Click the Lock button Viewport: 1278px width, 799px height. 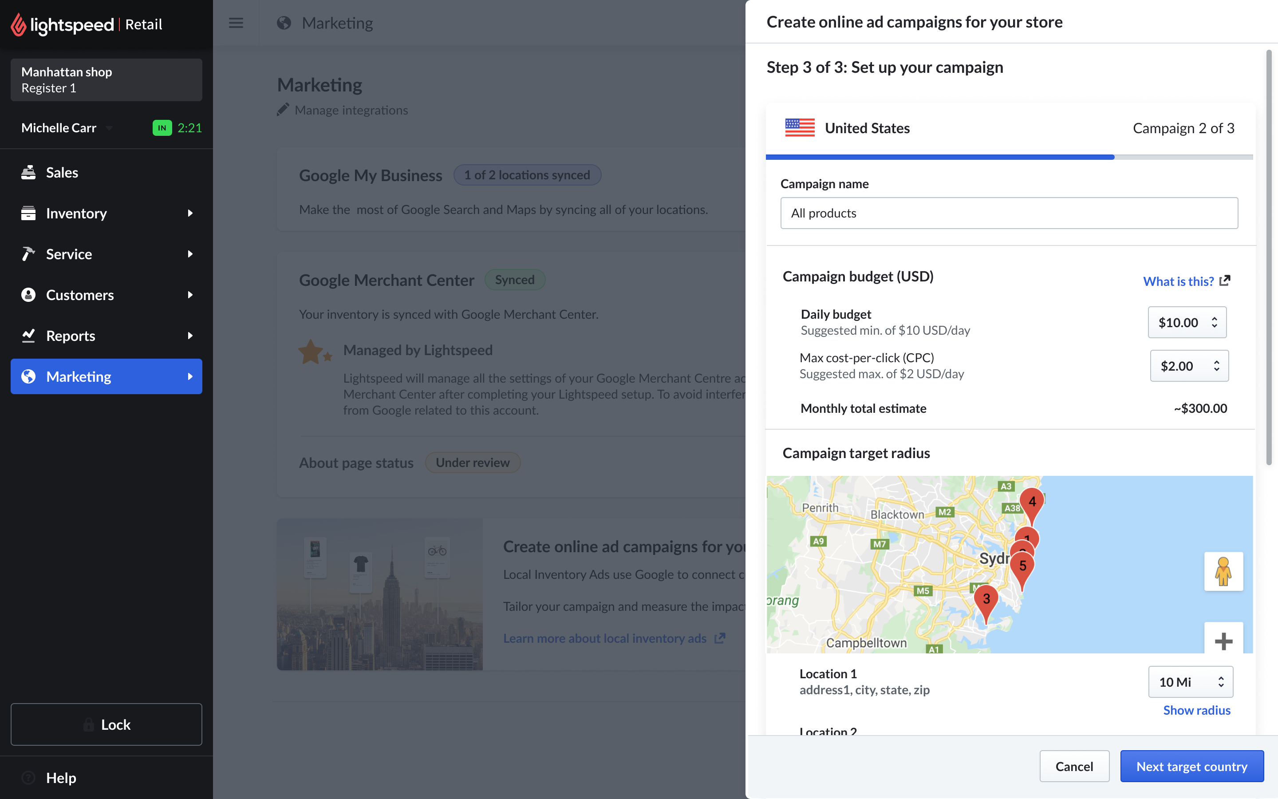click(106, 724)
